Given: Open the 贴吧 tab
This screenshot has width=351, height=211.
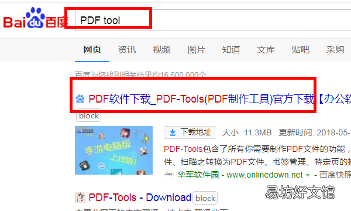Looking at the screenshot, I should [301, 50].
